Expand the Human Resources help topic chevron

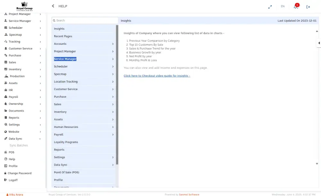point(113,127)
